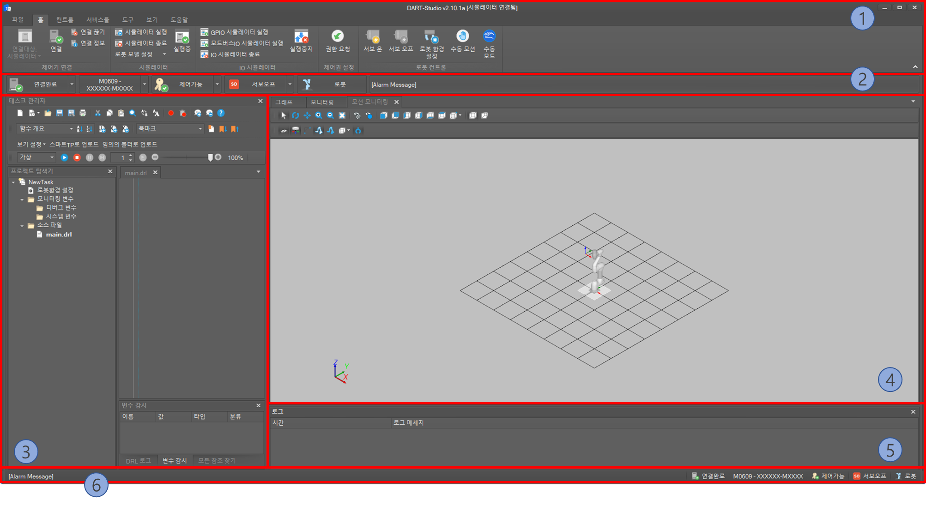Click blue play button in task manager
The width and height of the screenshot is (926, 506).
[x=64, y=157]
